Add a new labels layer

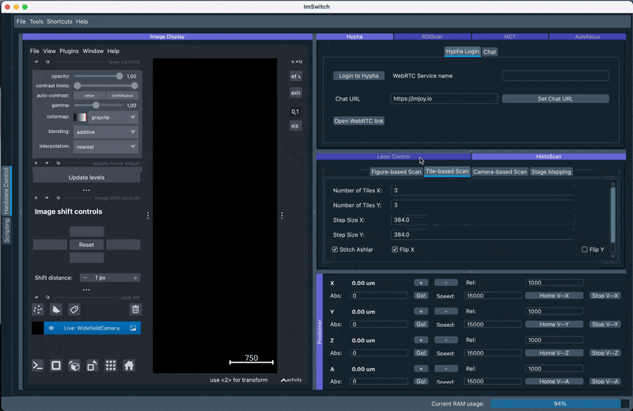click(74, 310)
